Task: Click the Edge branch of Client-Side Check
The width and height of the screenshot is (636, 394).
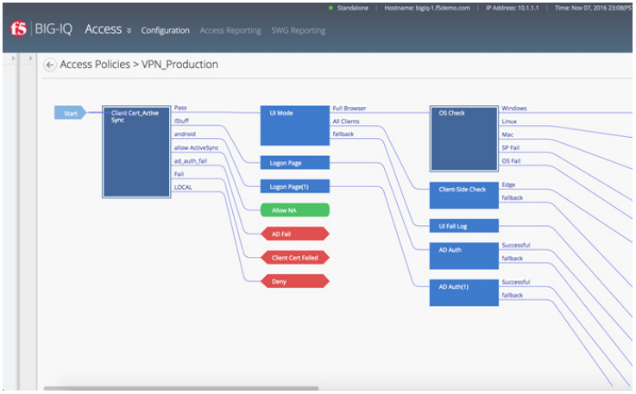Action: tap(508, 184)
